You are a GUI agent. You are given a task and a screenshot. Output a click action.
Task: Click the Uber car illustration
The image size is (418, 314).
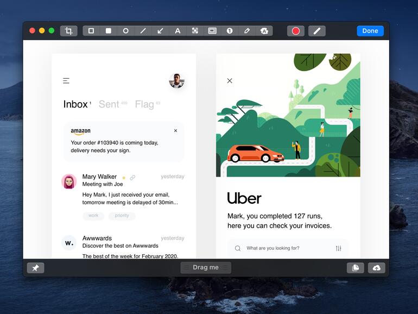pyautogui.click(x=255, y=153)
